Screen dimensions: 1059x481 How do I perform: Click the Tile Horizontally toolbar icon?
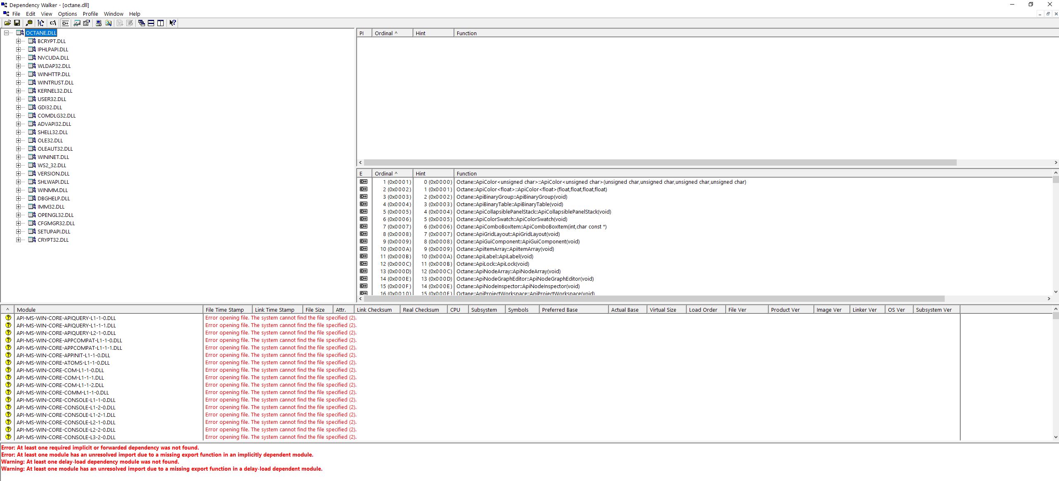click(x=151, y=23)
